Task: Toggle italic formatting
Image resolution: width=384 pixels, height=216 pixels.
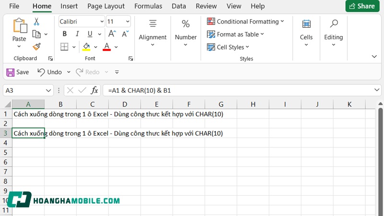Action: 77,34
